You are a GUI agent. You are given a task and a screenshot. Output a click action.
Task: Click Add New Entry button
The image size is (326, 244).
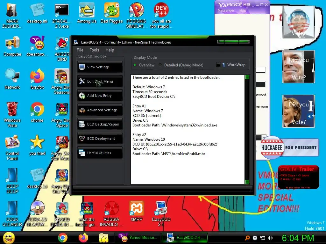pos(100,95)
